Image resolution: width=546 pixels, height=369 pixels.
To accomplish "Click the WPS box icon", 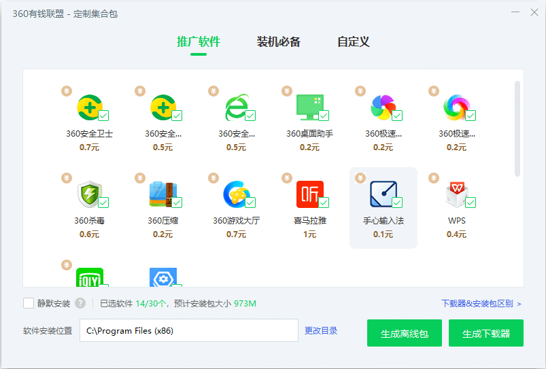I will [x=457, y=194].
